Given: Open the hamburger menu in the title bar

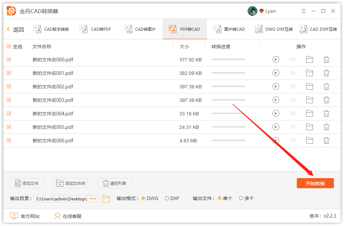Looking at the screenshot, I should [x=304, y=11].
